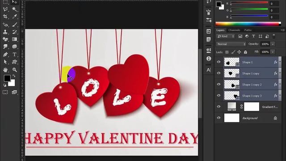Hide the Gradient Fill layer
Screen dimensions: 286x161
(x=219, y=106)
